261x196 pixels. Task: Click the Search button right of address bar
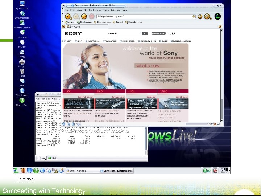(x=200, y=16)
